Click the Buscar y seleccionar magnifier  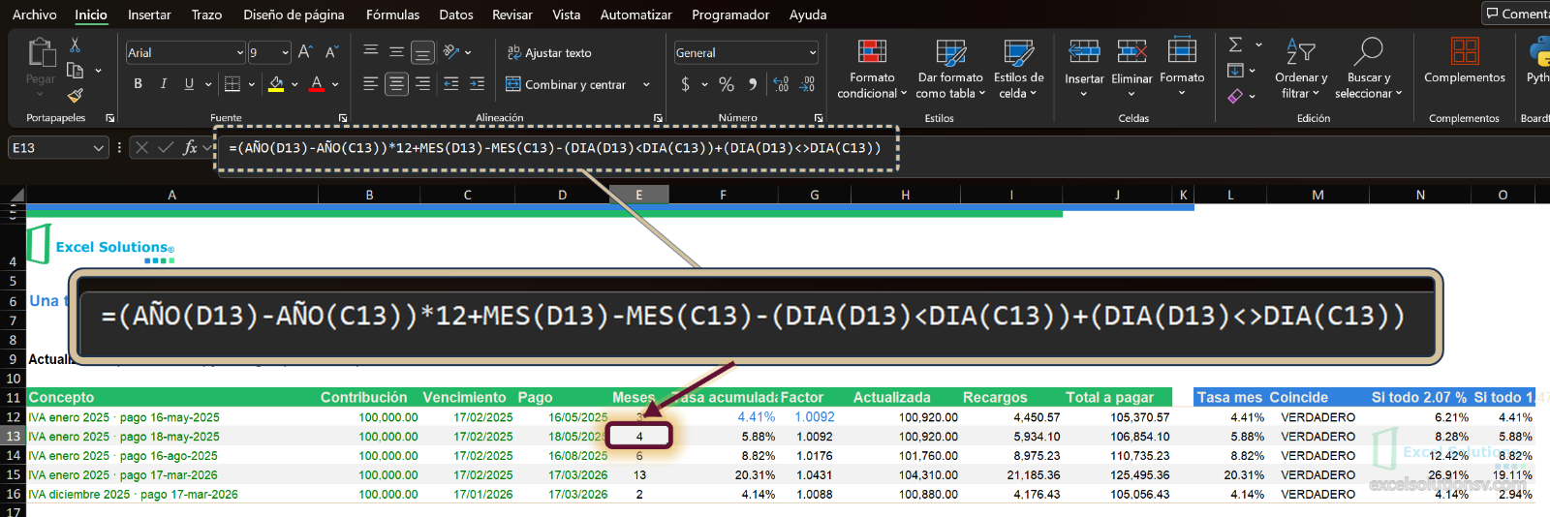pyautogui.click(x=1368, y=50)
